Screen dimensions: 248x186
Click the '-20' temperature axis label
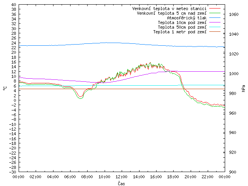click(13, 148)
